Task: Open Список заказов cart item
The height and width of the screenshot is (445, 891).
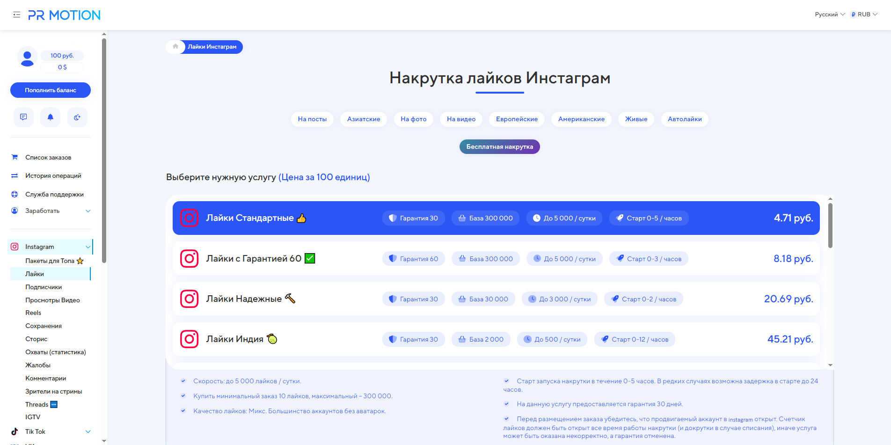Action: 48,158
